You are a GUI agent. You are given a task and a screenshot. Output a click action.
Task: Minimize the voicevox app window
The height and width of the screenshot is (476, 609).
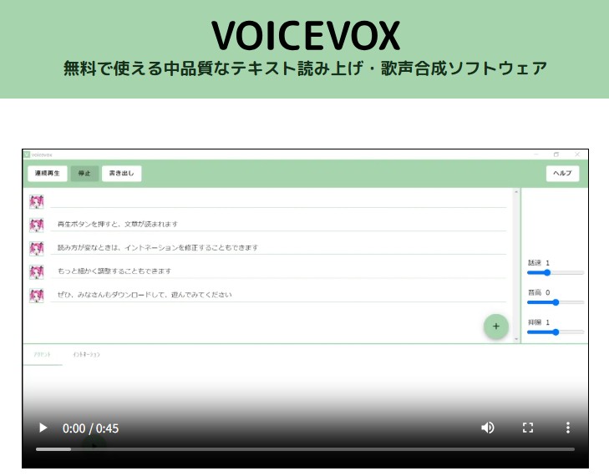click(x=536, y=154)
